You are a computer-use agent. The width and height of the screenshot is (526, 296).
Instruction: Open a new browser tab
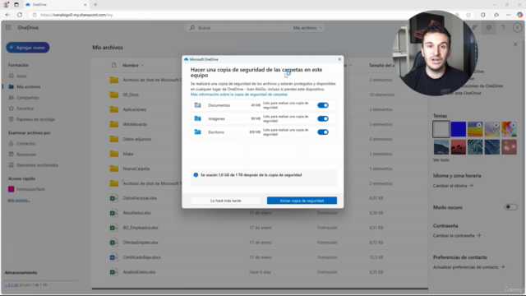95,5
